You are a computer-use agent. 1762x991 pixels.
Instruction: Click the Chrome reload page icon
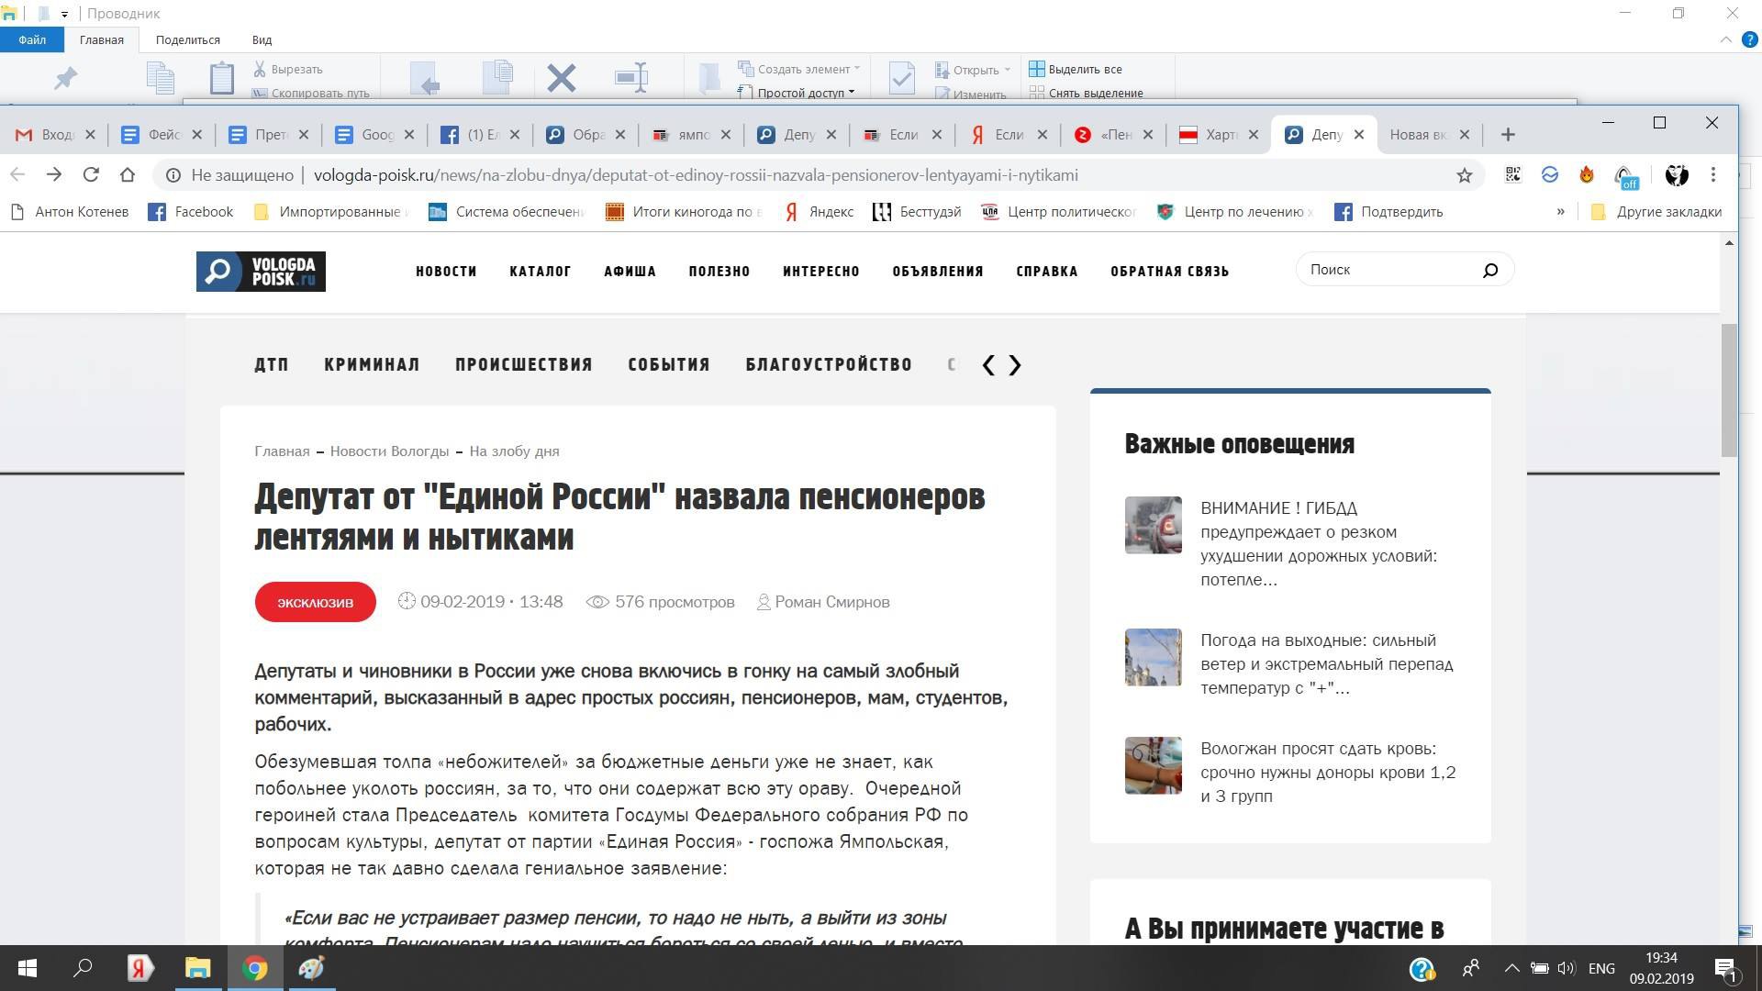coord(91,174)
